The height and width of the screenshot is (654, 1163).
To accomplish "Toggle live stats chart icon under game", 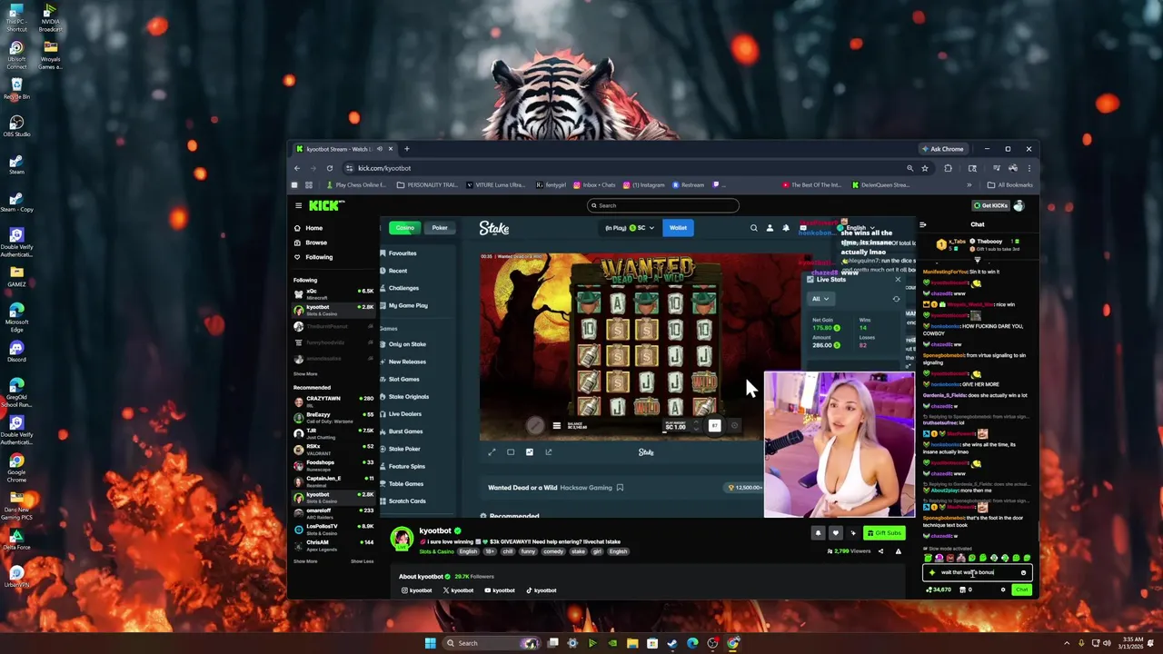I will (x=530, y=452).
